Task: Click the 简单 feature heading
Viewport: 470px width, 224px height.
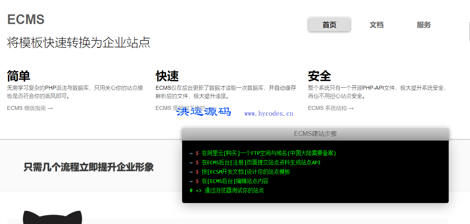Action: point(19,76)
